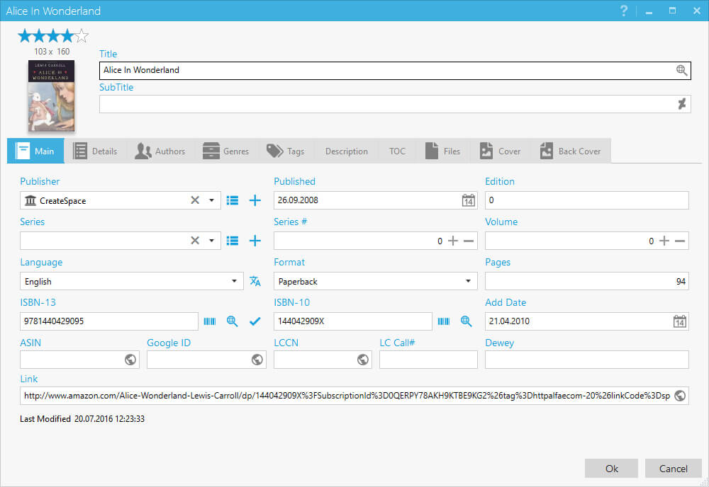The height and width of the screenshot is (487, 709).
Task: Open the Back Cover tab
Action: pyautogui.click(x=570, y=151)
